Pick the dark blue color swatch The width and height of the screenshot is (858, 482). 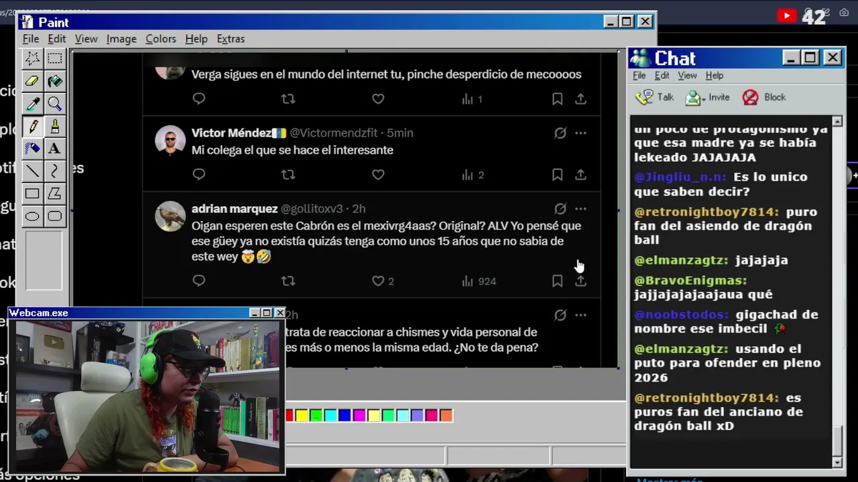click(x=345, y=416)
